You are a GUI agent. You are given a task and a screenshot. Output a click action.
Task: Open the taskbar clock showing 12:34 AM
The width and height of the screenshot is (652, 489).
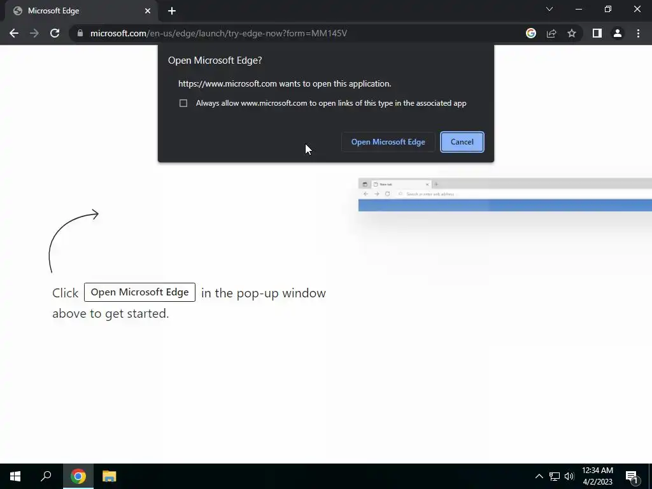pos(597,476)
